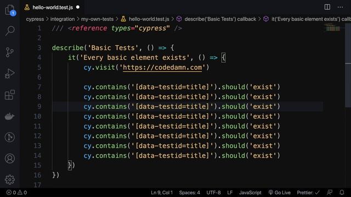This screenshot has height=197, width=351.
Task: Open JavaScript language mode selector
Action: 250,193
